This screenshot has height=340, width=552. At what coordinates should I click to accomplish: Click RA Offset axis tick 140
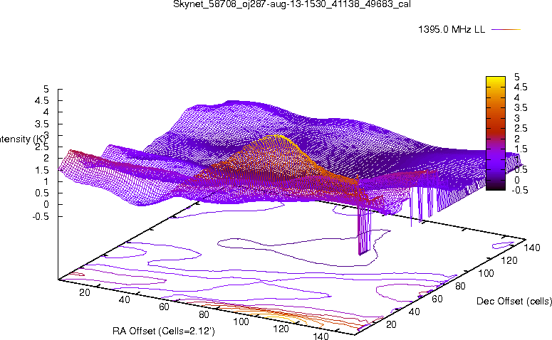321,336
